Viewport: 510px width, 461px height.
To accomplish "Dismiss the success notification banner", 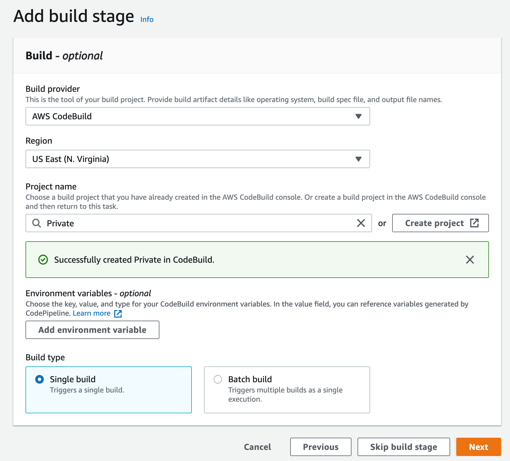I will click(x=470, y=260).
